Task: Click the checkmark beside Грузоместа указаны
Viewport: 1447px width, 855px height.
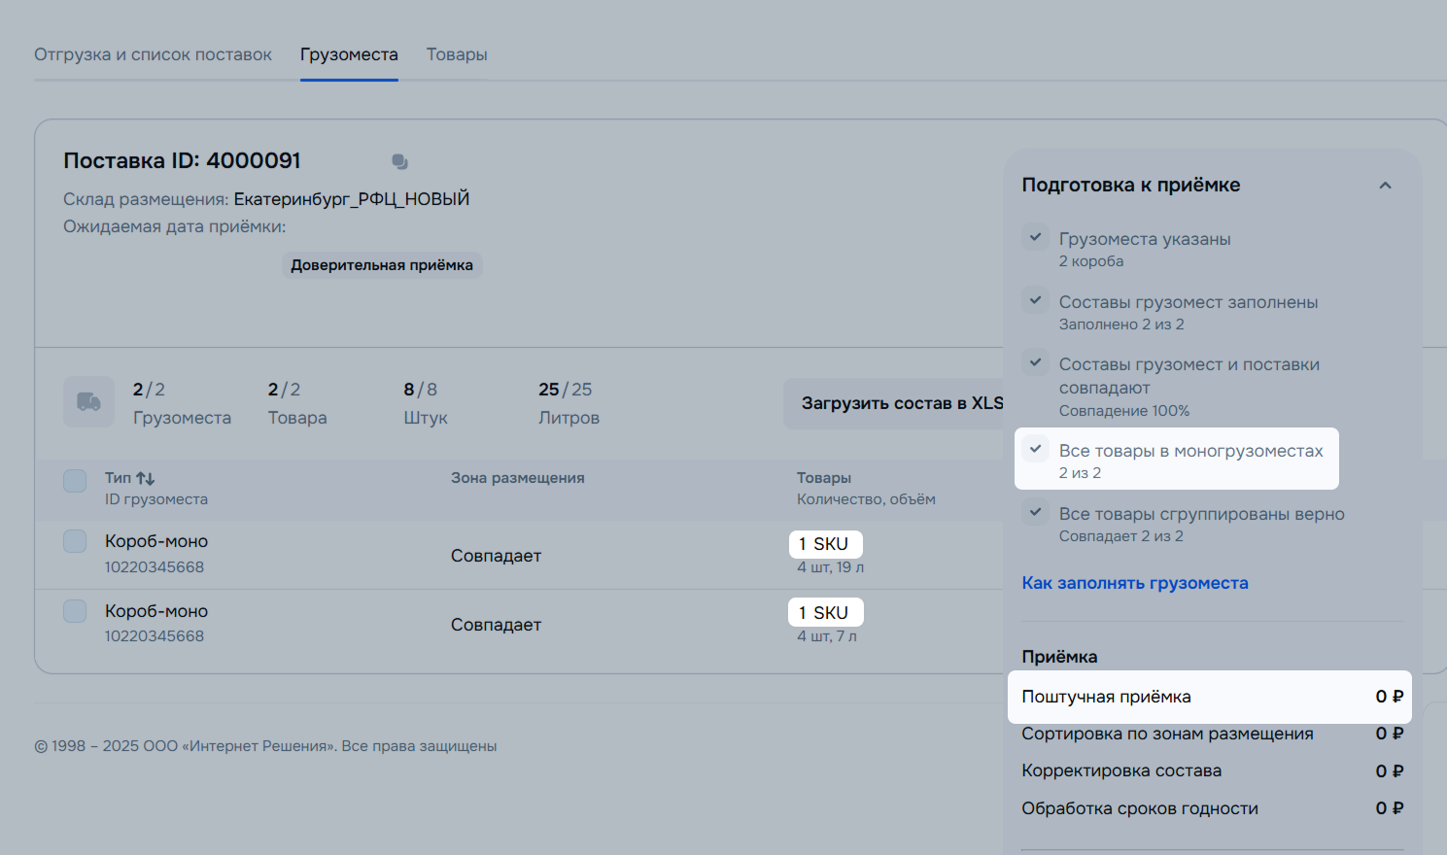Action: (x=1036, y=237)
